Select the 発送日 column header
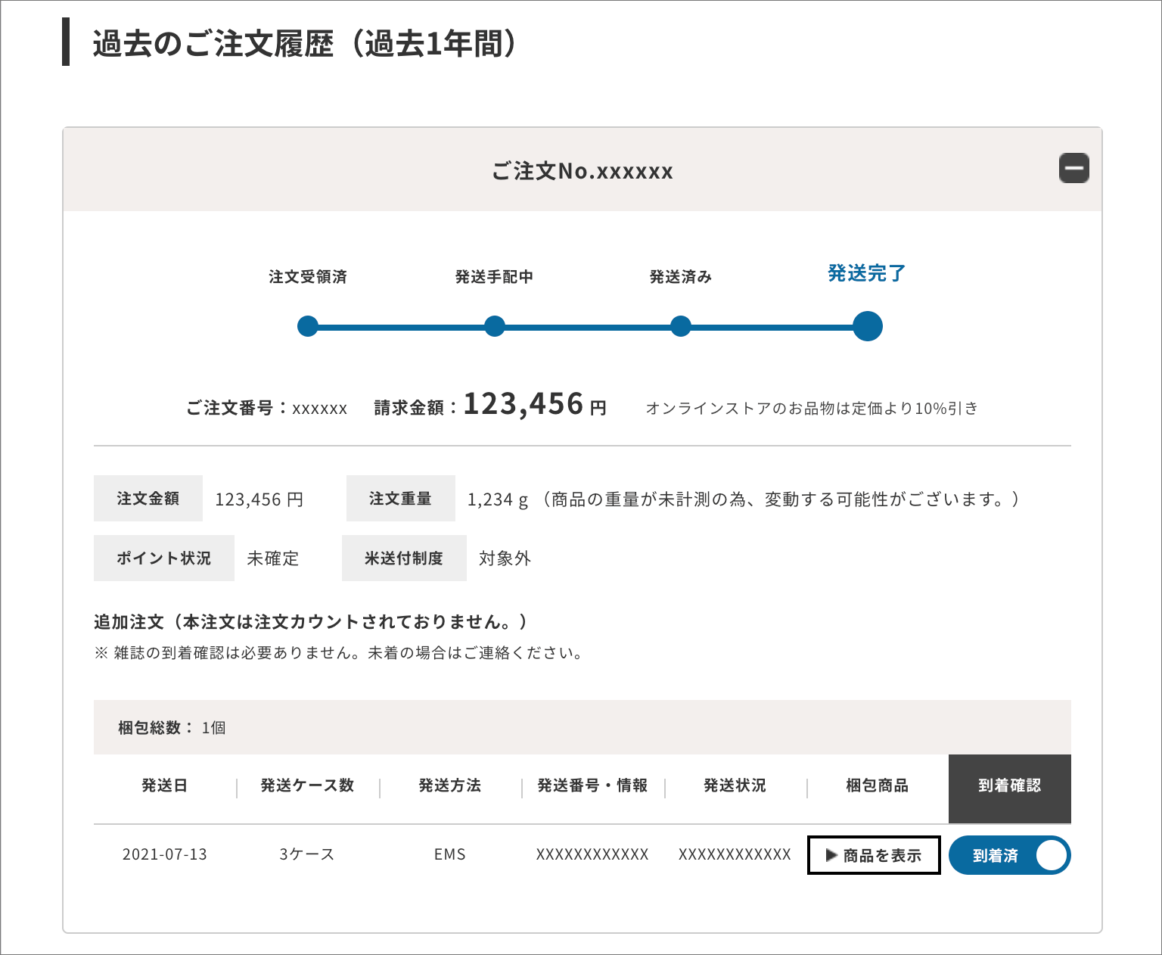Screen dimensions: 1162x955 pos(164,785)
